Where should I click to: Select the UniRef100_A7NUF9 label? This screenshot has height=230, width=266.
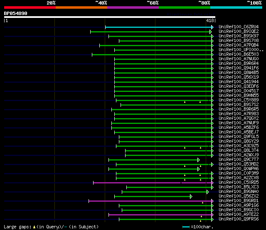pos(239,123)
